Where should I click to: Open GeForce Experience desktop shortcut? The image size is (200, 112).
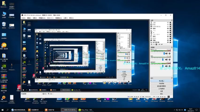pos(4,68)
